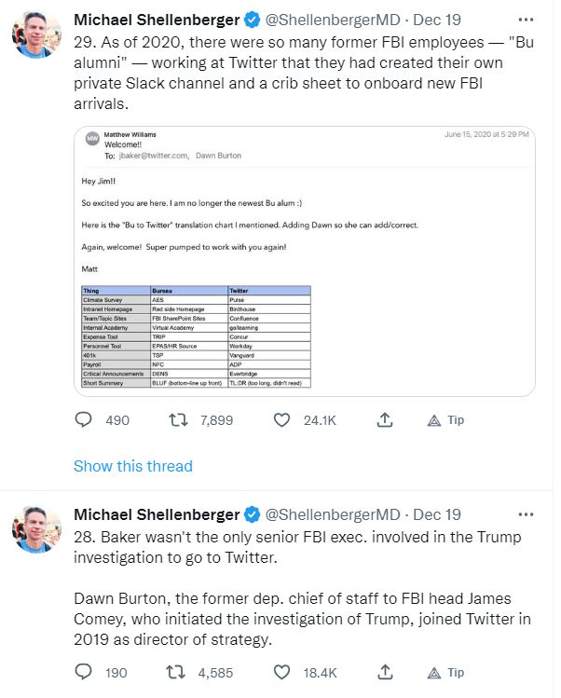This screenshot has width=561, height=698.
Task: Like the tweet with 18.4K likes
Action: (283, 672)
